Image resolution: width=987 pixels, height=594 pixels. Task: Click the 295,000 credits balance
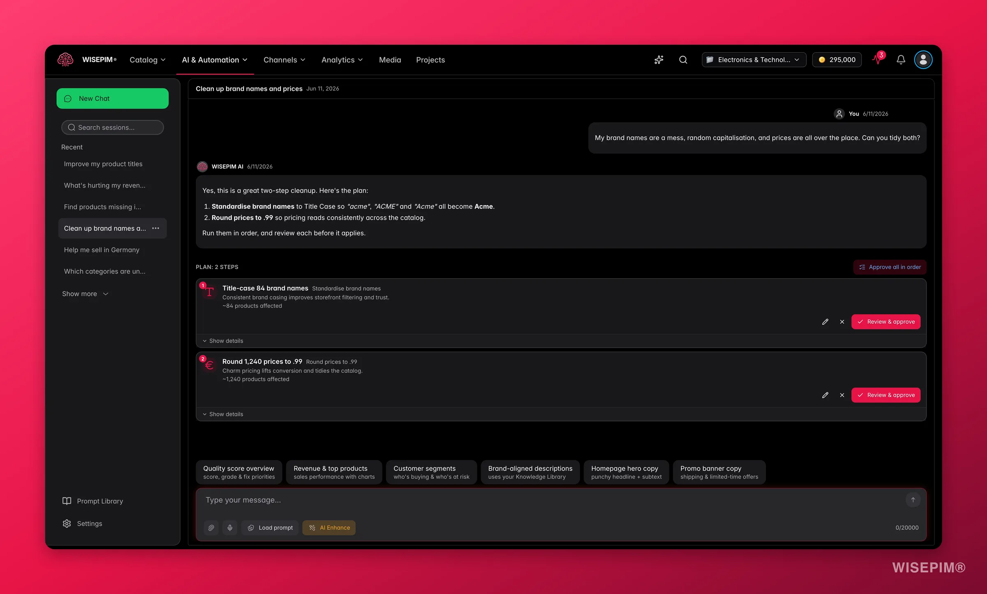tap(837, 60)
